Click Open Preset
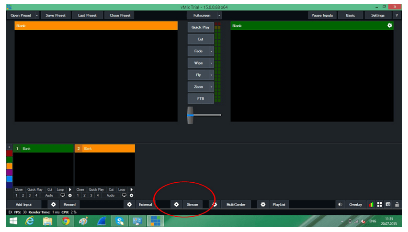408x232 pixels. [21, 15]
